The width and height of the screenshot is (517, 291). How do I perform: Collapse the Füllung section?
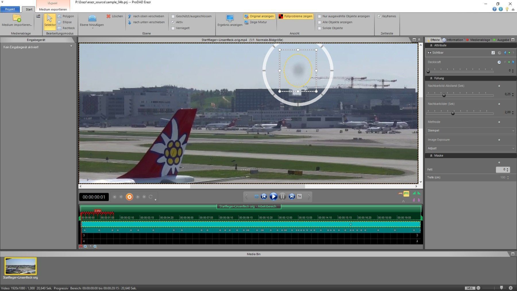(x=431, y=78)
